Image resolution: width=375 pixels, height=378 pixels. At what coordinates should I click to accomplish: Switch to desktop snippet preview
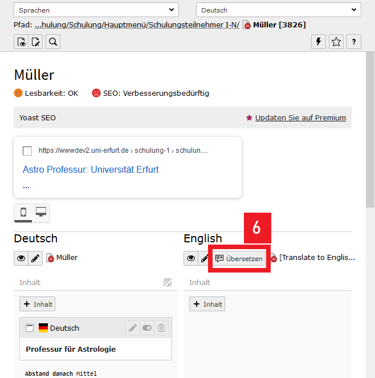click(x=41, y=213)
